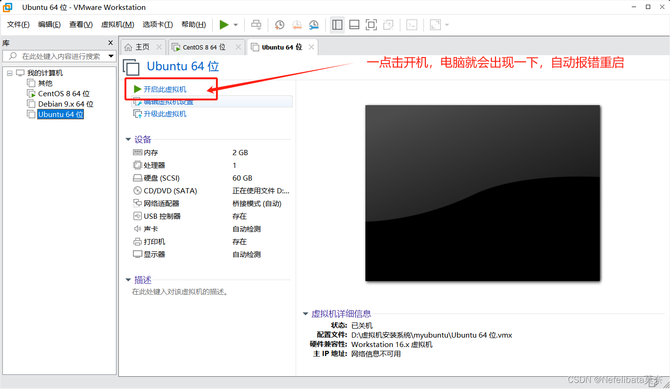Close the 主页 tab

(159, 47)
